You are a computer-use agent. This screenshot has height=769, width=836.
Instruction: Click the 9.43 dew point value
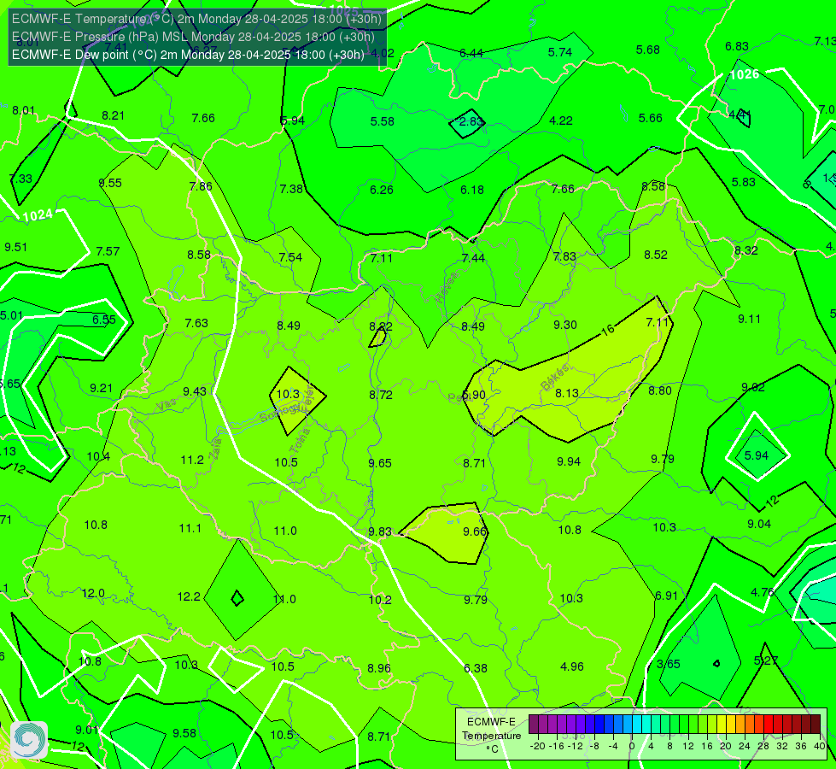[195, 391]
